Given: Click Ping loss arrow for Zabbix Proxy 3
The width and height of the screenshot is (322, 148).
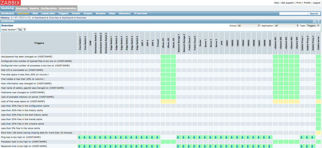Looking at the screenshot, I should pyautogui.click(x=312, y=137).
